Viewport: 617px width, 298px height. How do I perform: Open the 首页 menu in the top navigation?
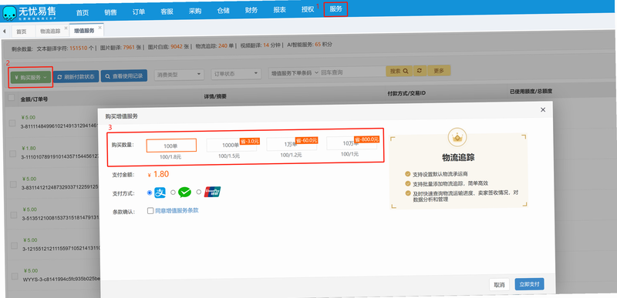(x=83, y=12)
